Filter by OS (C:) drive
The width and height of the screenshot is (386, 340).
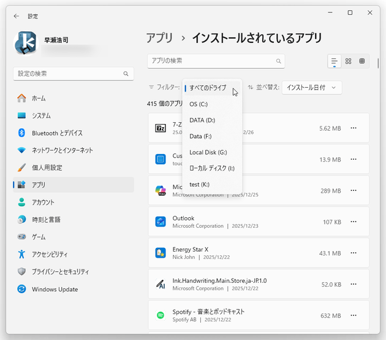point(212,104)
